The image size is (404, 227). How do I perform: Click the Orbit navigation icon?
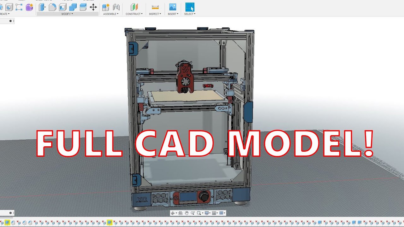(x=173, y=213)
